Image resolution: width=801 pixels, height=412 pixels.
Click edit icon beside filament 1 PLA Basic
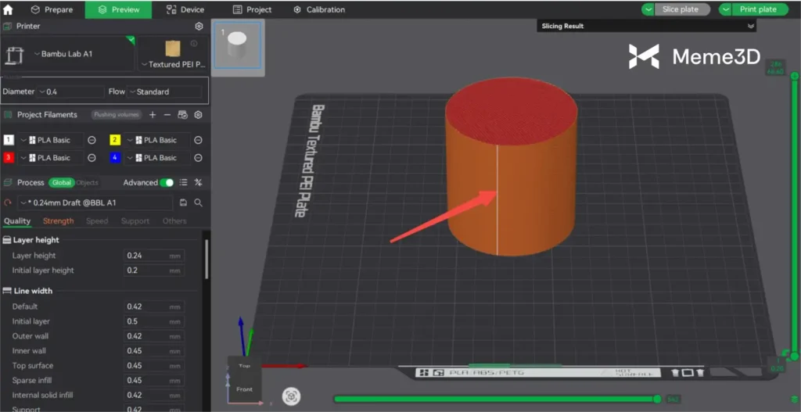(x=92, y=140)
